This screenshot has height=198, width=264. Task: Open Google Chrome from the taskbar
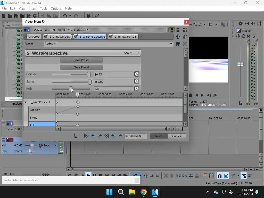tap(143, 192)
